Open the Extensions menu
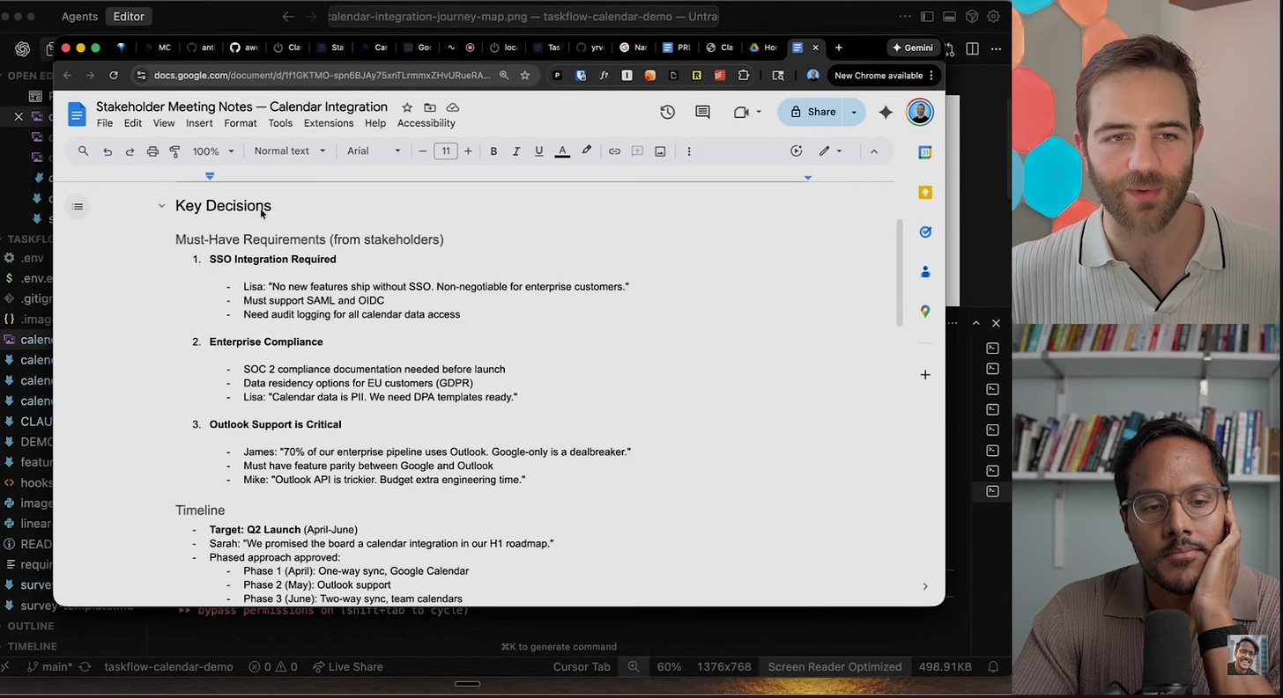The image size is (1283, 698). click(329, 123)
